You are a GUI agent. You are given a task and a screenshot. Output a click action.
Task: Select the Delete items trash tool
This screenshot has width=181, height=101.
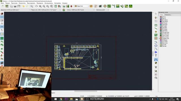(x=156, y=67)
